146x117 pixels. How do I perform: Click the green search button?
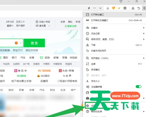[34, 43]
